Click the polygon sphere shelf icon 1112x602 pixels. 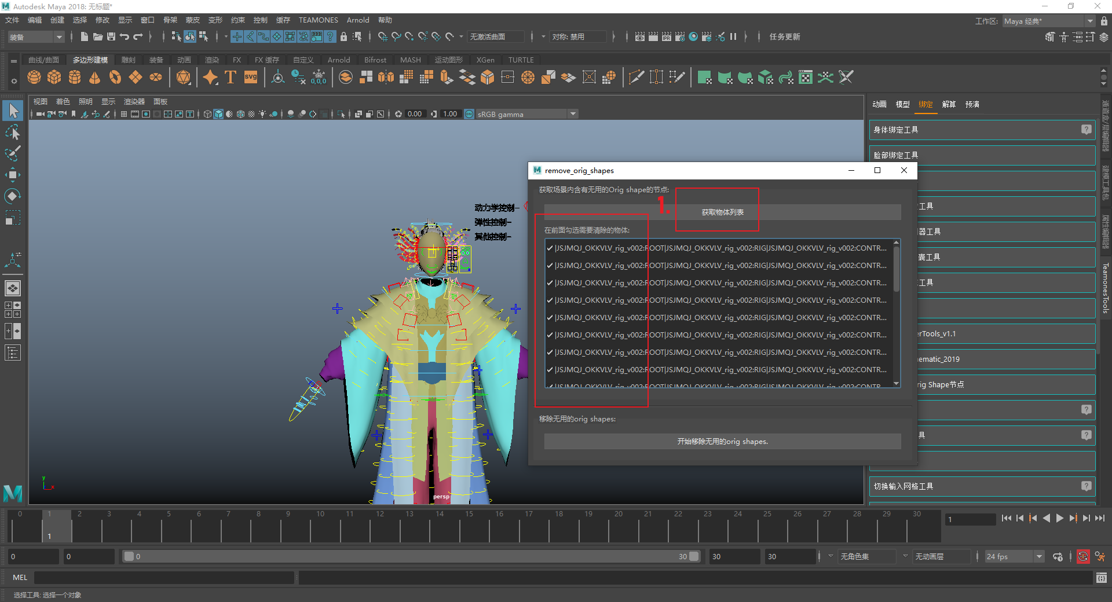pos(34,78)
